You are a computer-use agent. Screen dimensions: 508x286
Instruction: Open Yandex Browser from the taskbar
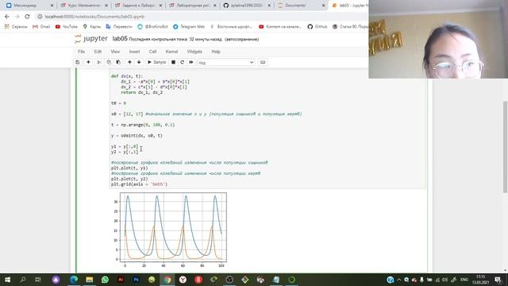(x=183, y=280)
